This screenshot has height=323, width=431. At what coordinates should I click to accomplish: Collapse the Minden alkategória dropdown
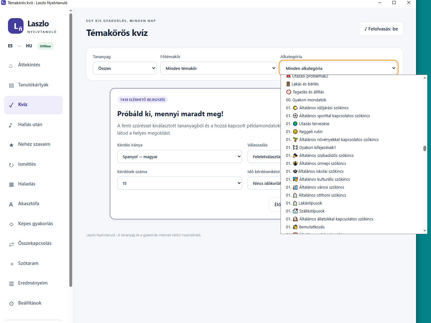[339, 68]
